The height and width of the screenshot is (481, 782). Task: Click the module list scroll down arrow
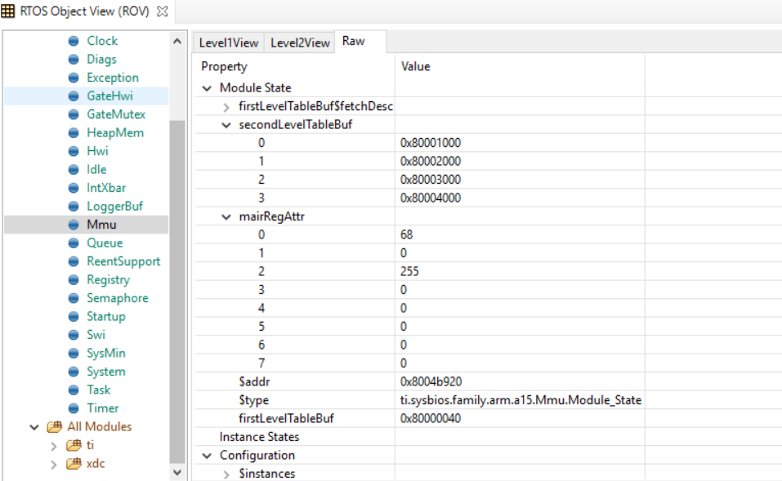177,472
